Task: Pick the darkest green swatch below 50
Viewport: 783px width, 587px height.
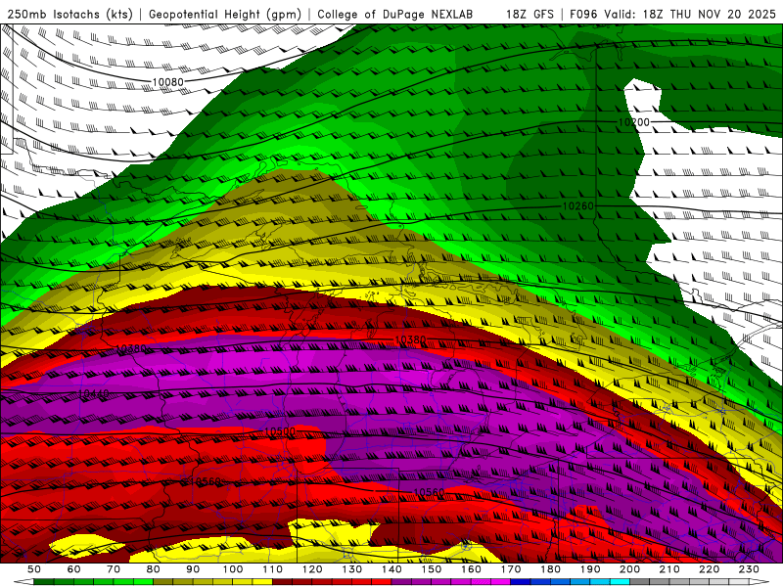Action: click(44, 582)
